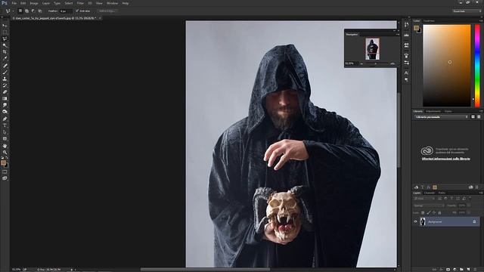Create new adjustment layer
Viewport: 484px width, 272px height.
[x=455, y=270]
